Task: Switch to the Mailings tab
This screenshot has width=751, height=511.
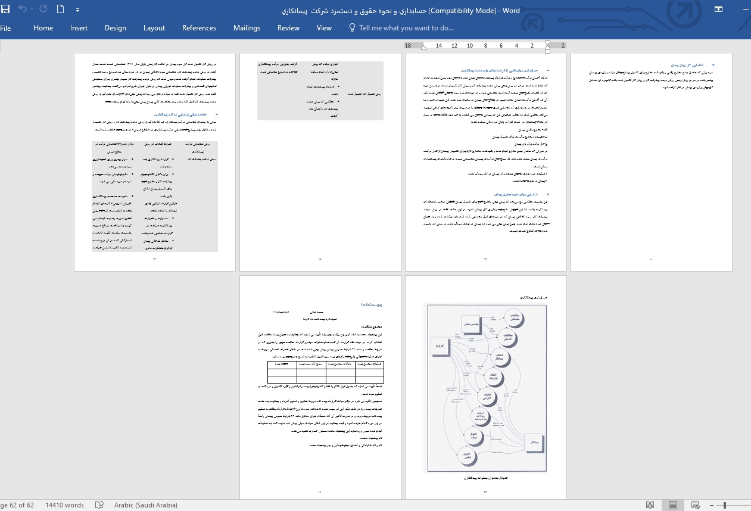Action: [x=247, y=28]
